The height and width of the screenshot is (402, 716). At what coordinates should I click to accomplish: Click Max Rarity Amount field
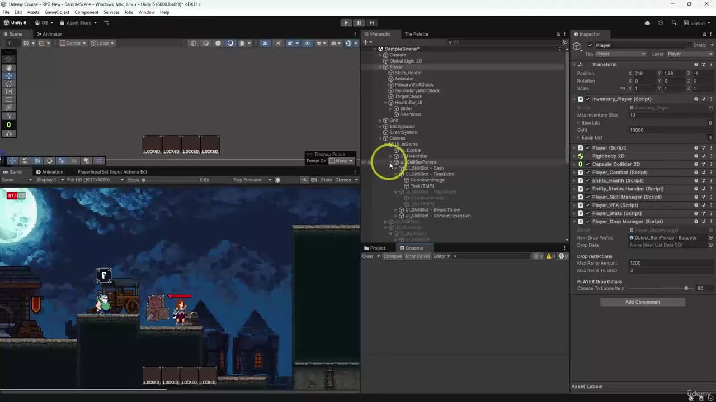(x=671, y=263)
